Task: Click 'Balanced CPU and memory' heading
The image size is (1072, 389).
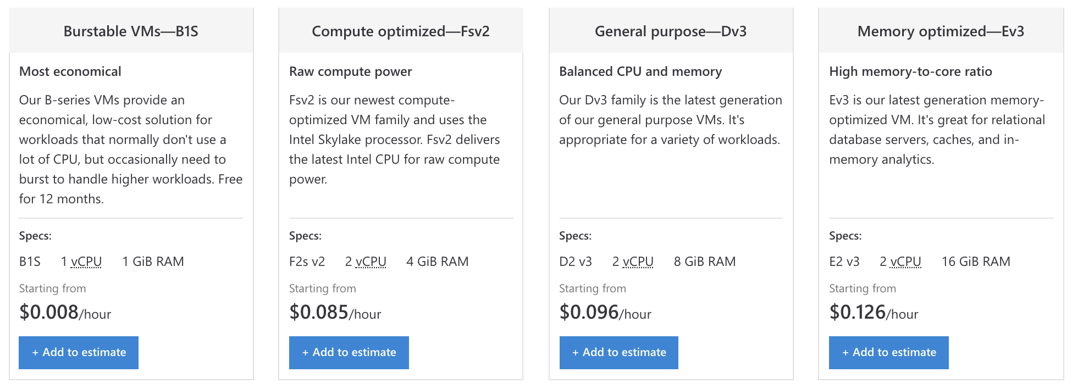Action: point(640,71)
